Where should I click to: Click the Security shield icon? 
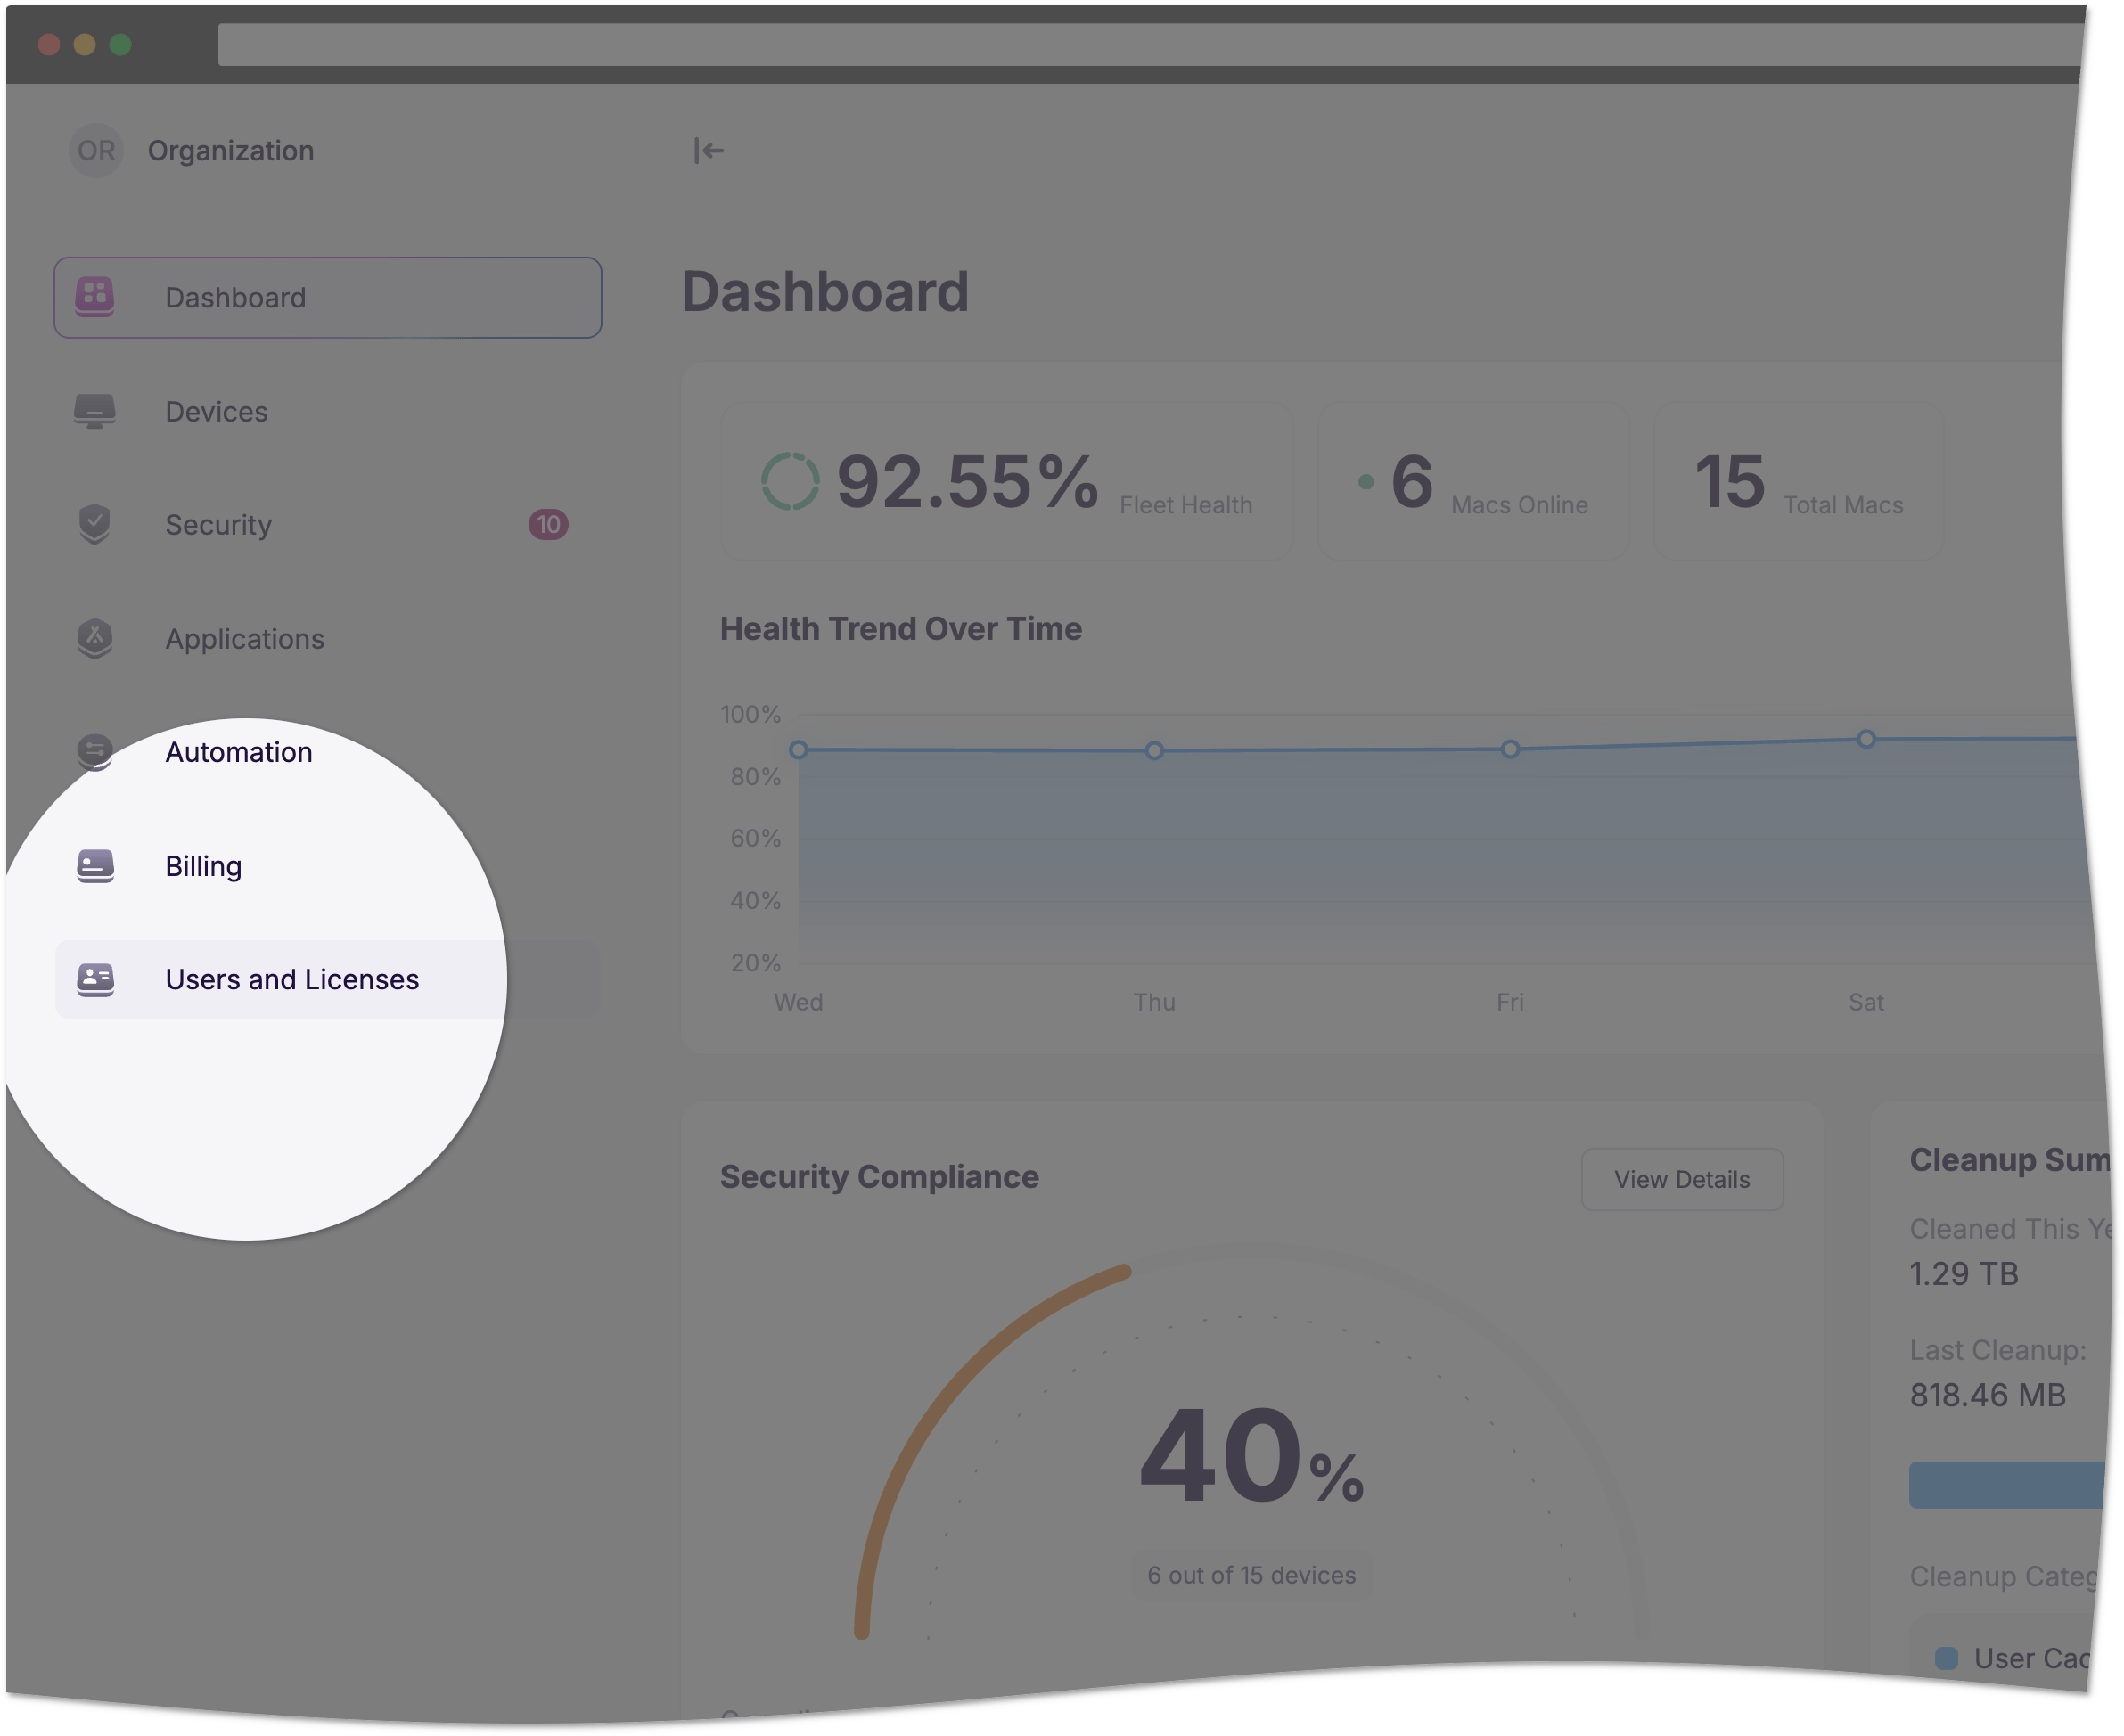pos(95,524)
